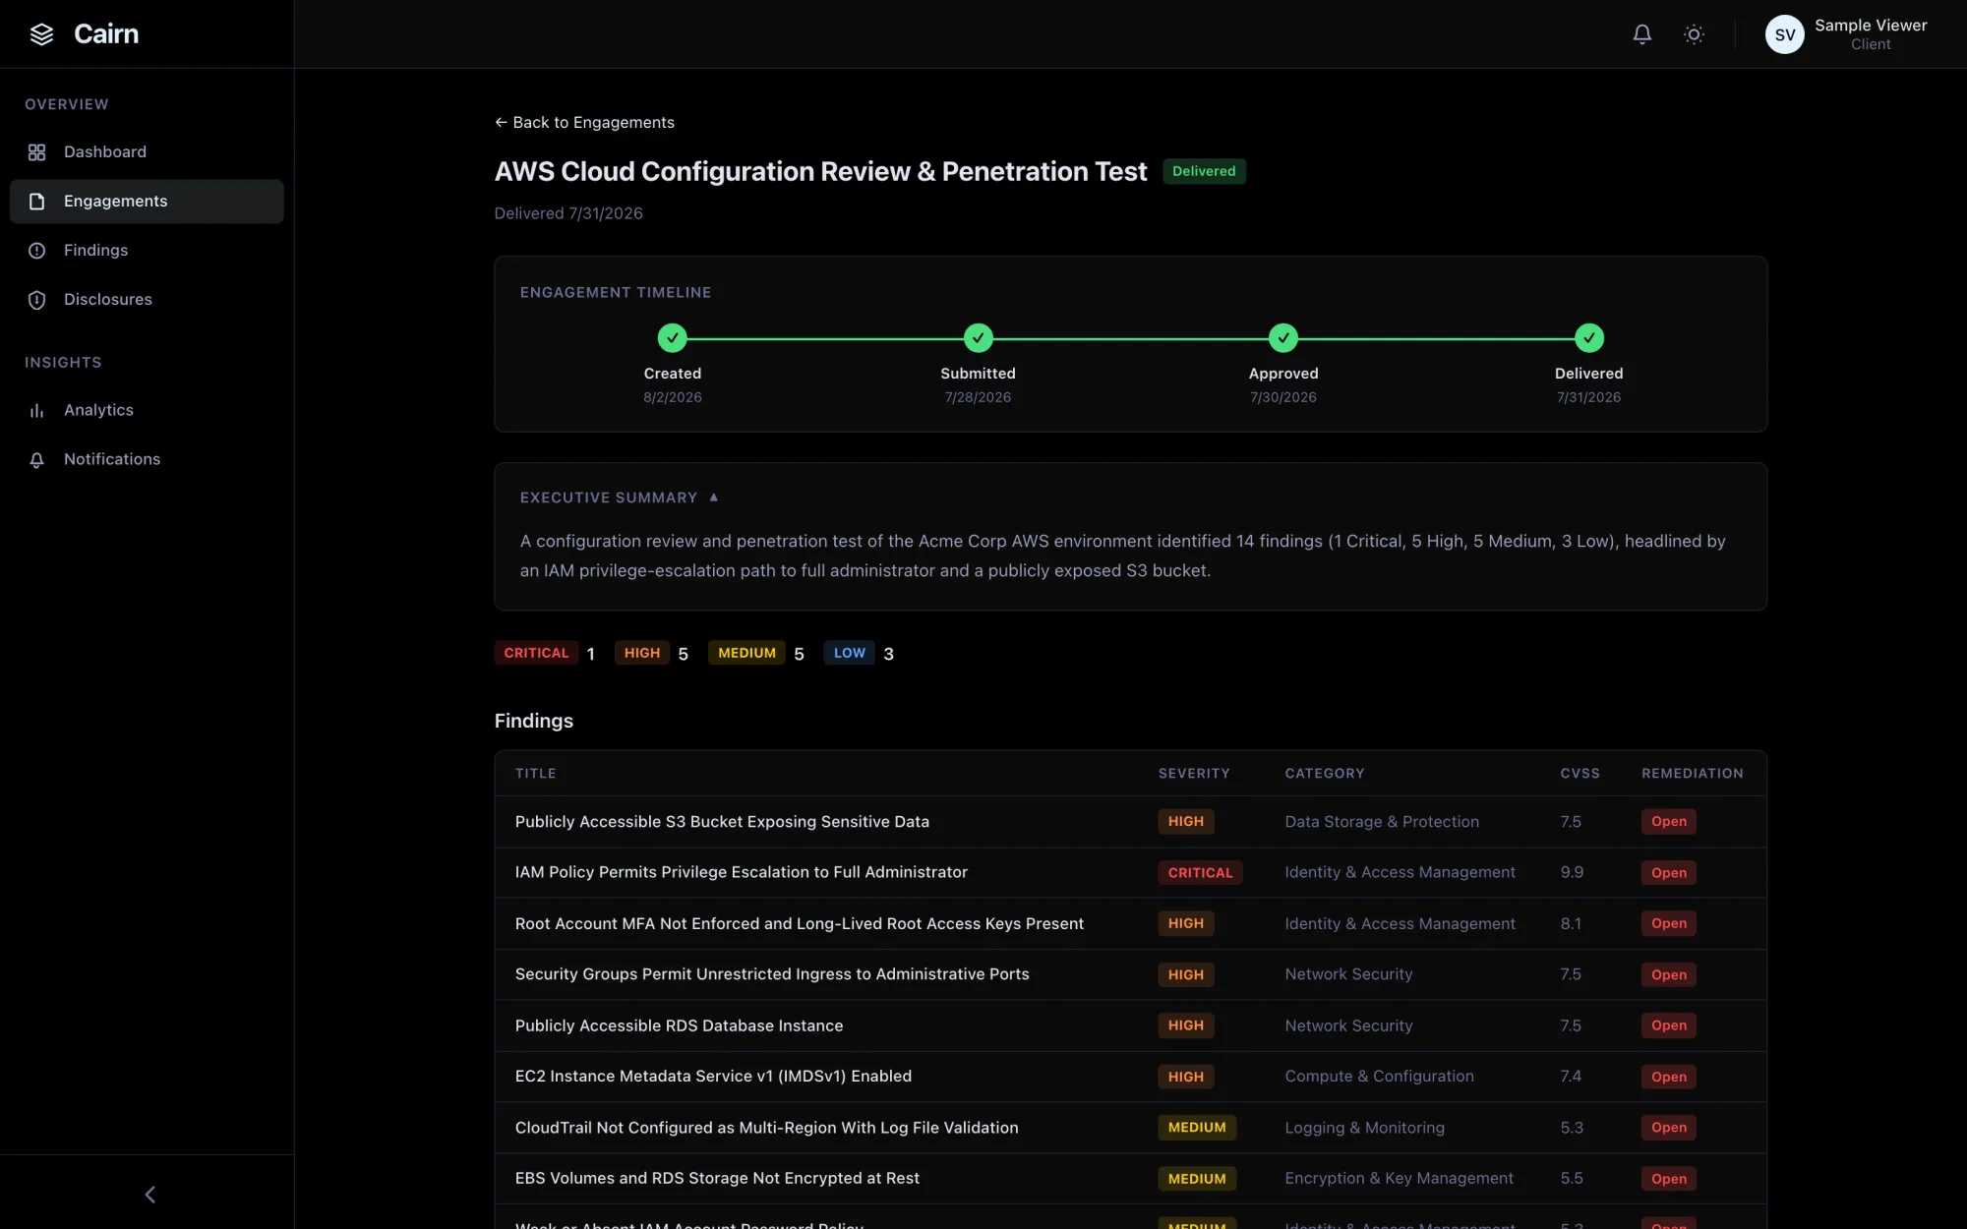Viewport: 1967px width, 1229px height.
Task: Click the Analytics bar-chart icon
Action: pos(37,410)
